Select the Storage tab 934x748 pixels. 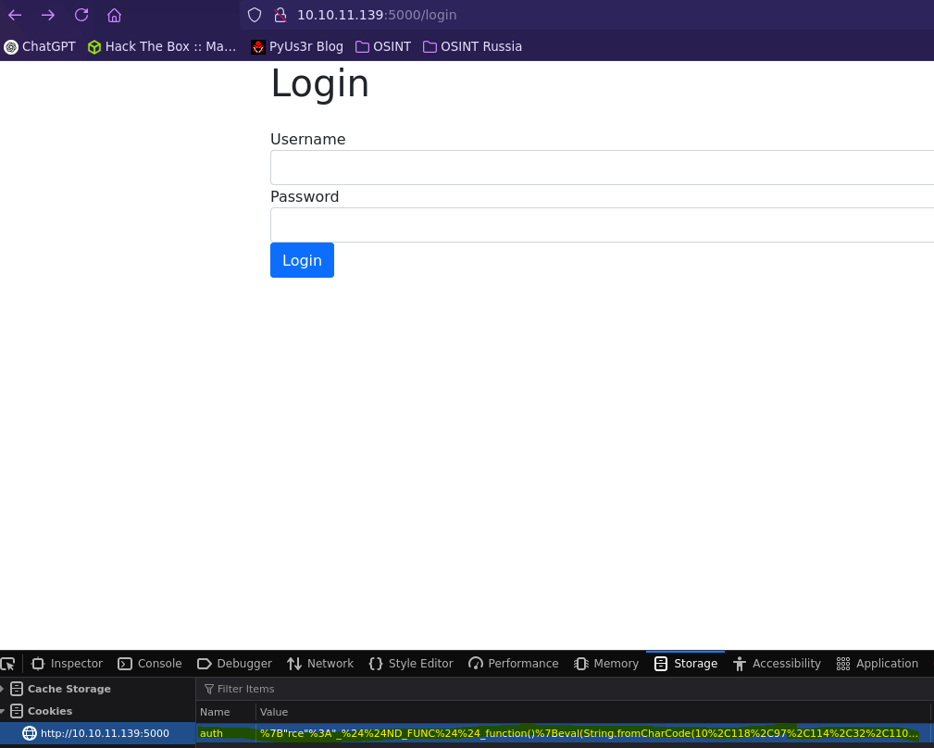(686, 664)
